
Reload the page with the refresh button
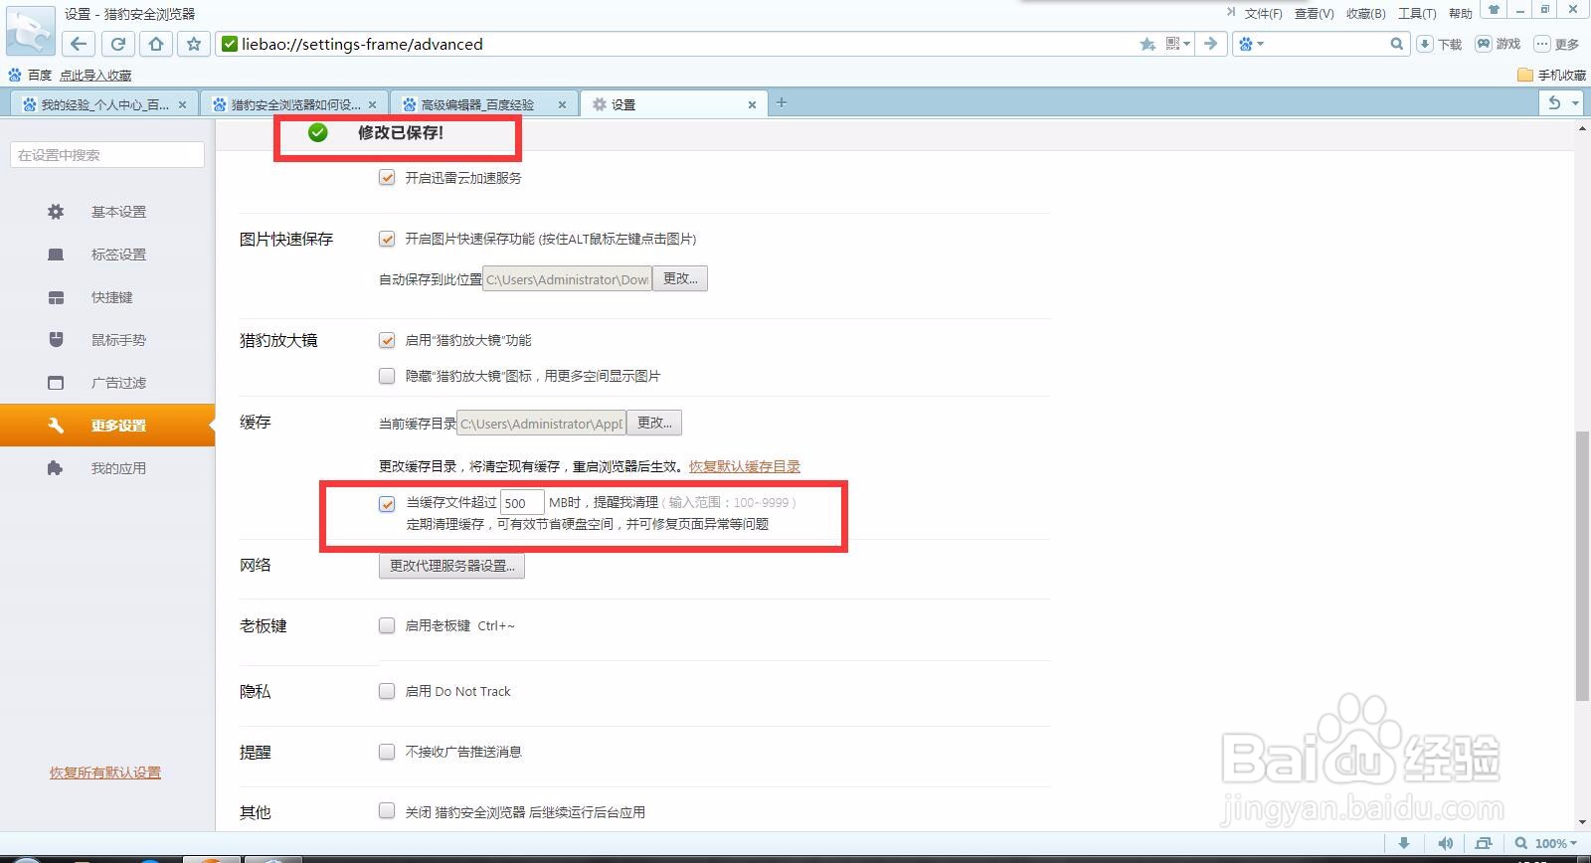click(x=117, y=44)
